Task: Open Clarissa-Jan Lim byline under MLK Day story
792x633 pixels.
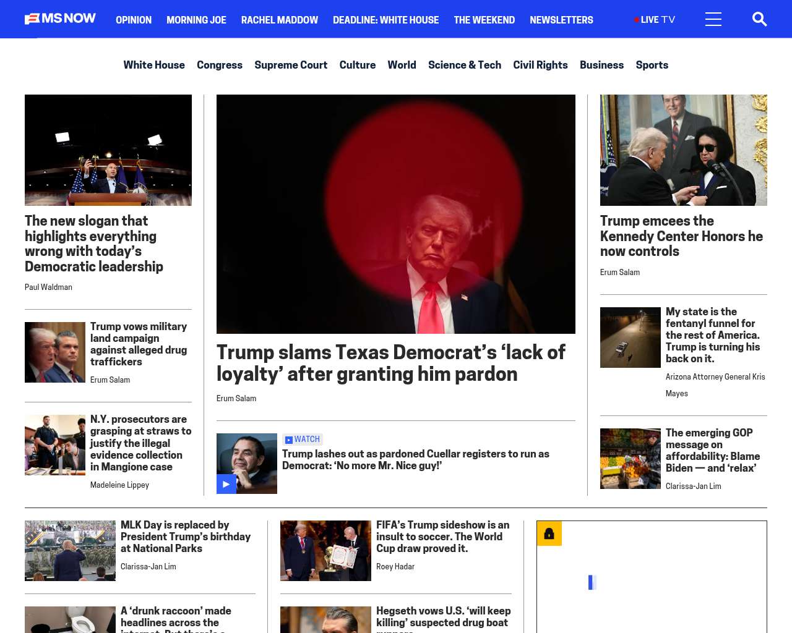Action: coord(148,567)
